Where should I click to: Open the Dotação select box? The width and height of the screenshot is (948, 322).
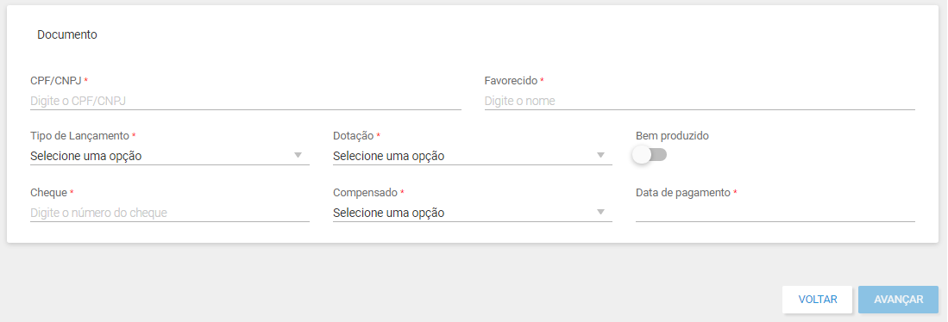472,156
